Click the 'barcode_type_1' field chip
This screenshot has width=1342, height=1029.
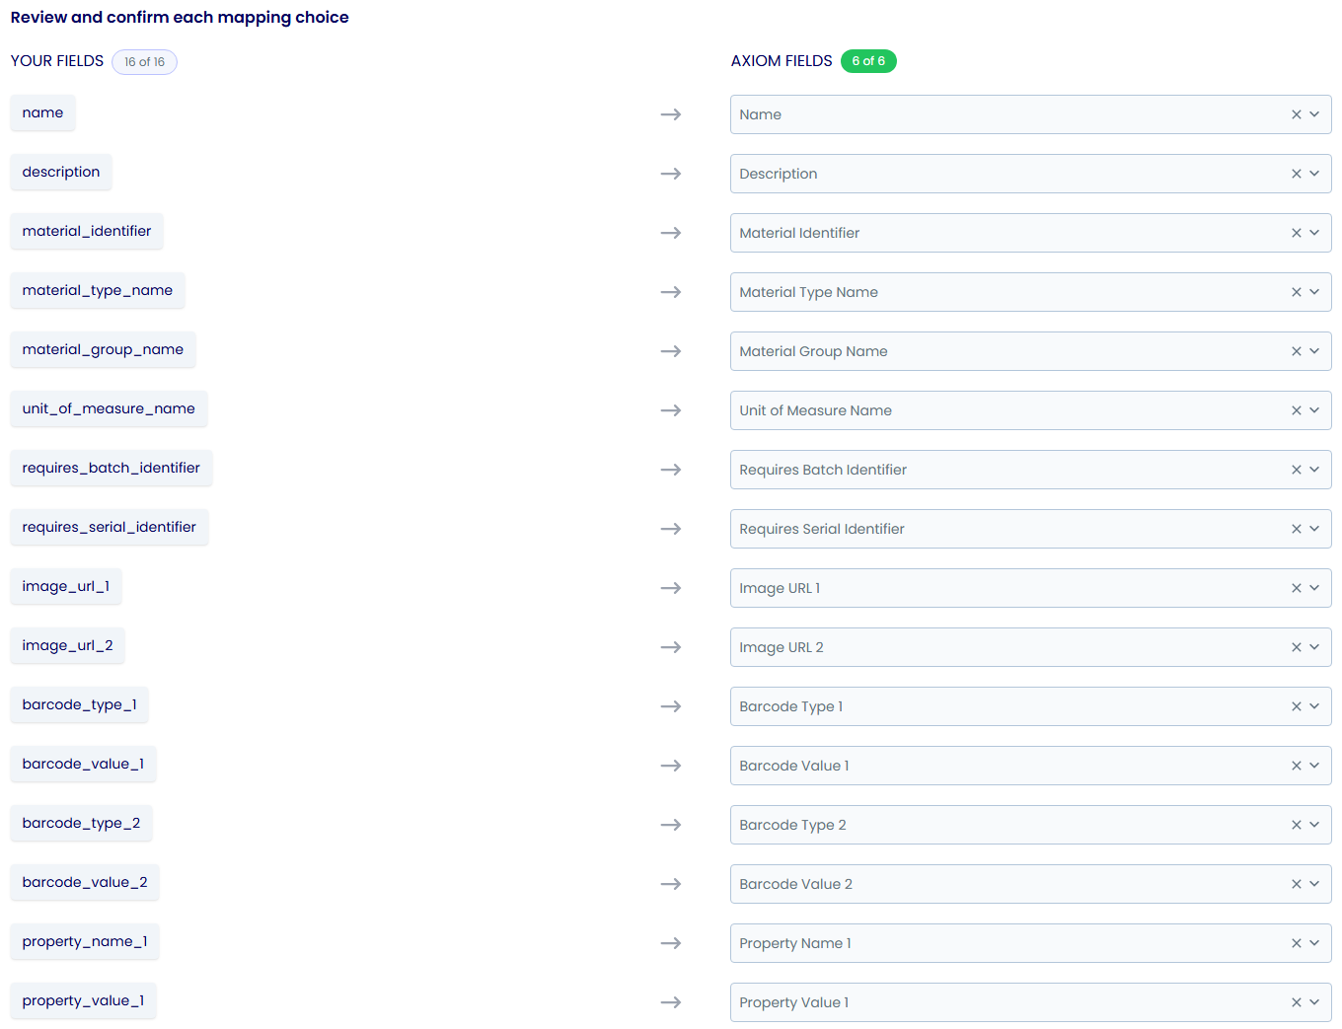[80, 704]
